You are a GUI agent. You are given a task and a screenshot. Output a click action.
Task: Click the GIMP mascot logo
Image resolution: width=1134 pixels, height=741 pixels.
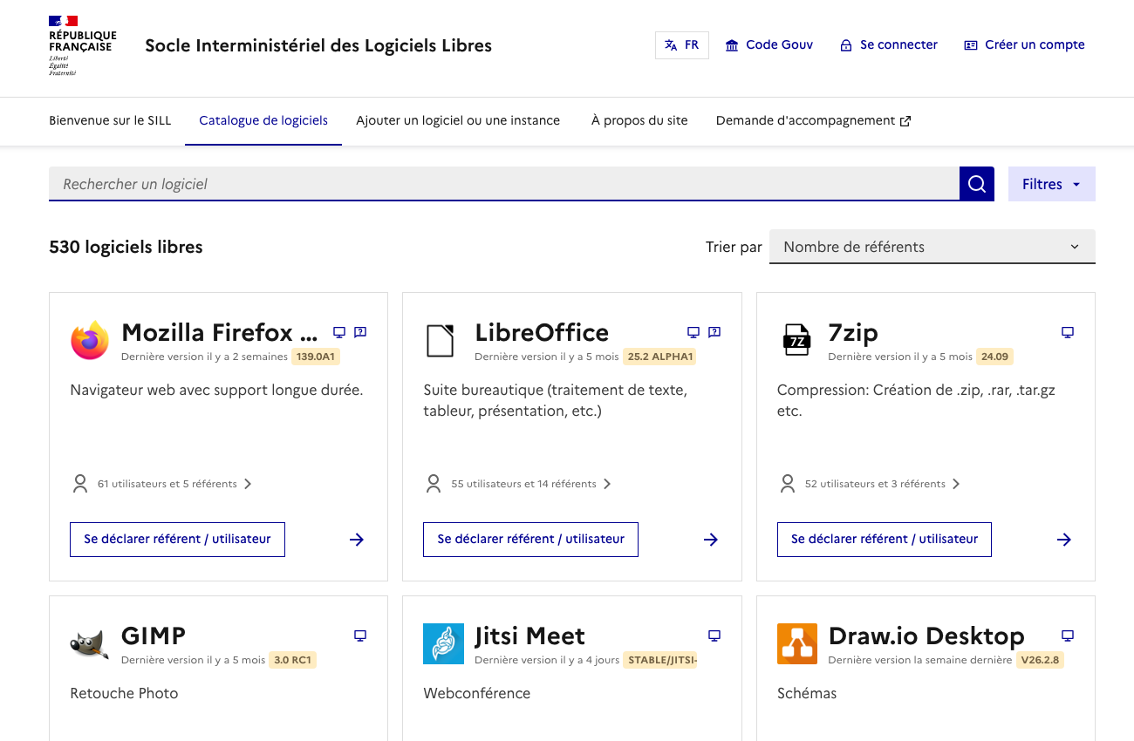click(x=90, y=643)
